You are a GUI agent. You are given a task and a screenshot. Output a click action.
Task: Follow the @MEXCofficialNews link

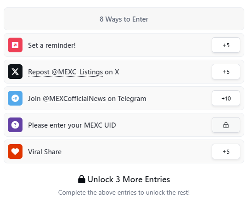74,99
